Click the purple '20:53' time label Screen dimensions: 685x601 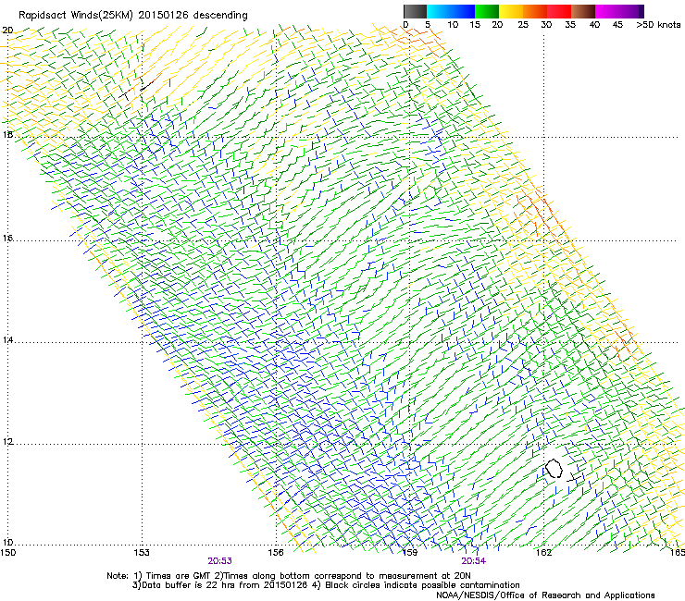[x=219, y=561]
